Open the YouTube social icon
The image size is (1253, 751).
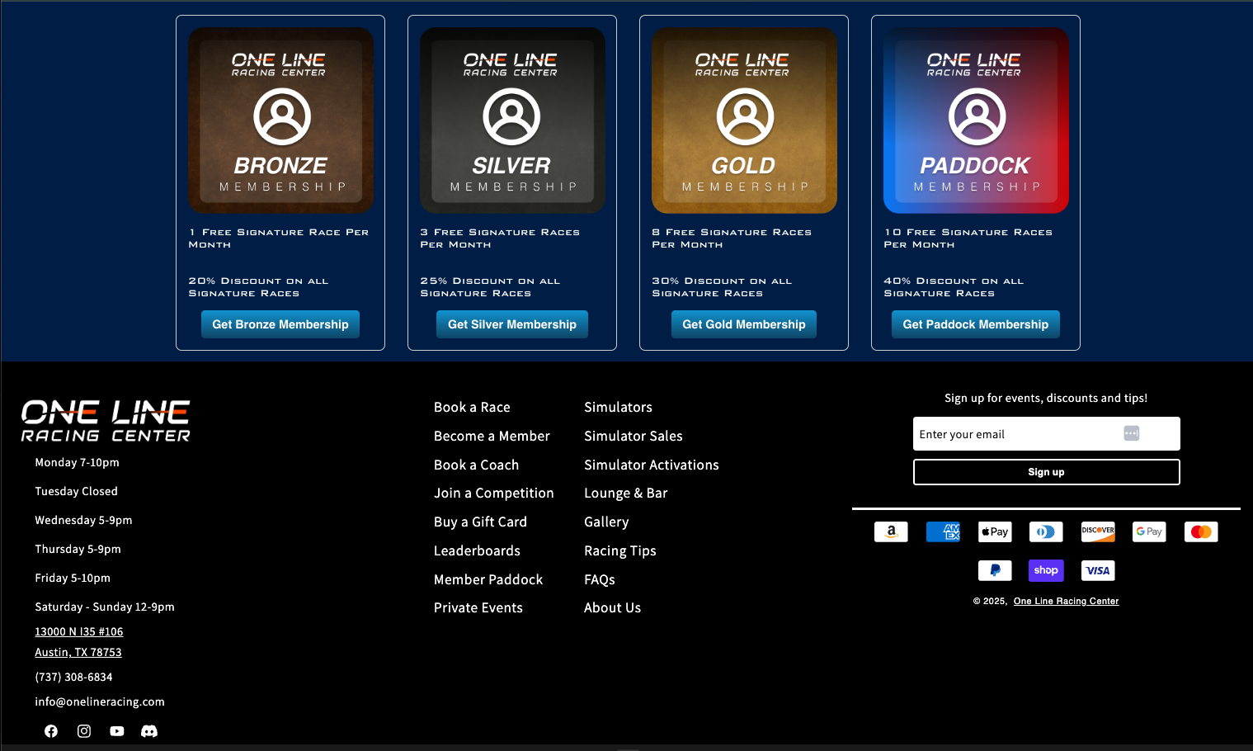click(x=117, y=731)
